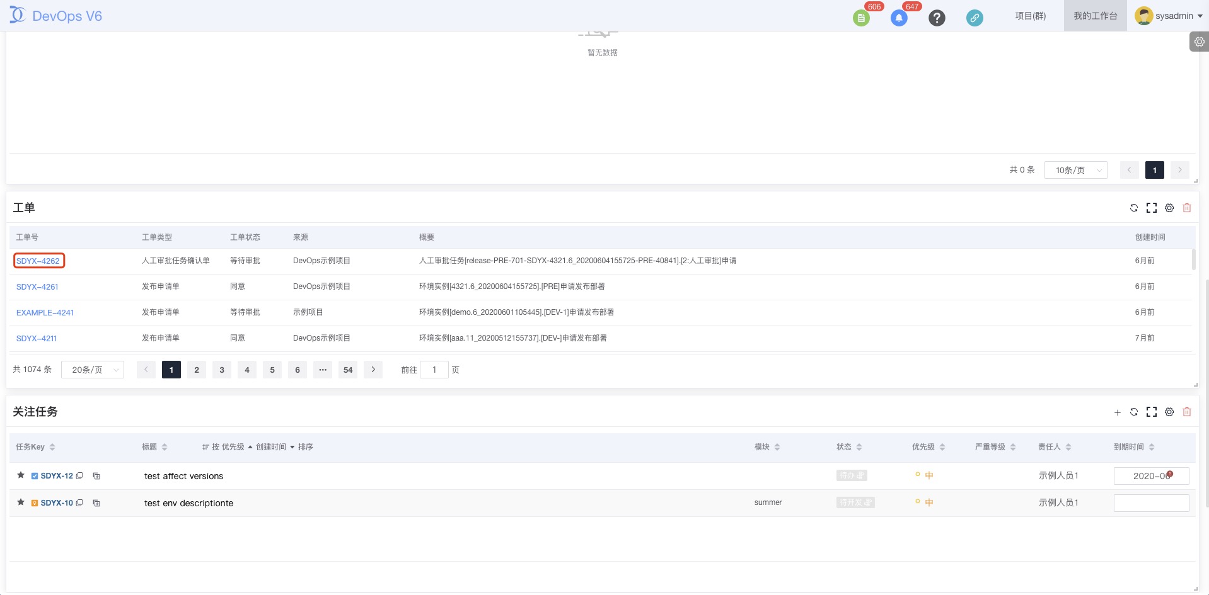Screen dimensions: 1209x595
Task: Refresh the 关注任务 panel
Action: [x=1134, y=412]
